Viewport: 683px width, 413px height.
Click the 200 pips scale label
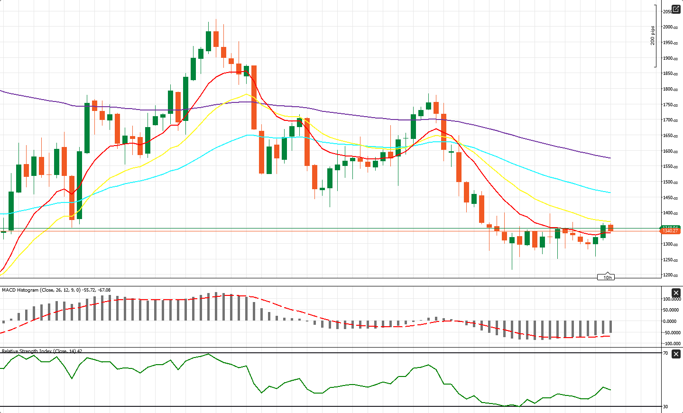click(653, 36)
